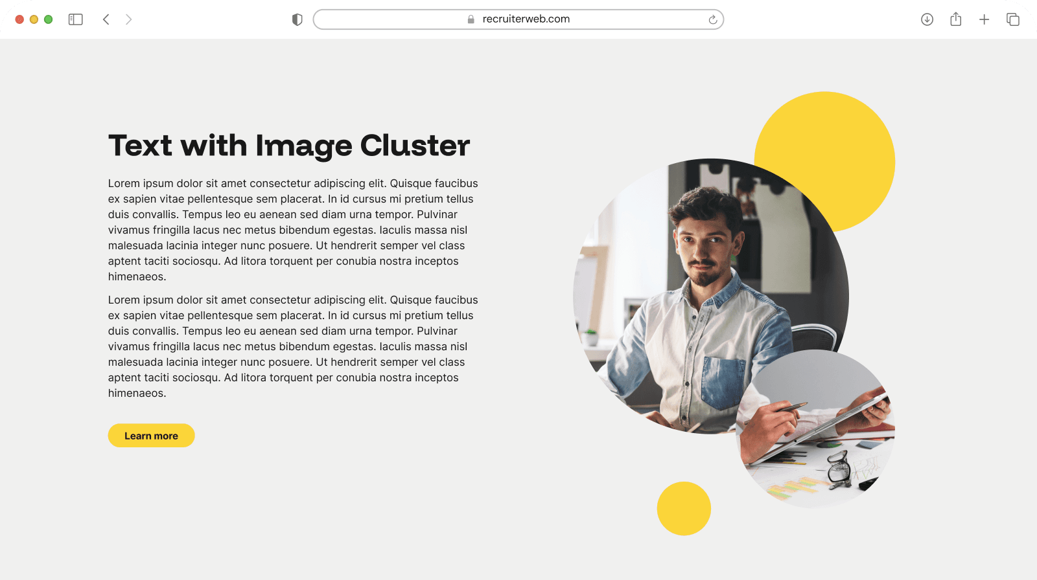The width and height of the screenshot is (1037, 580).
Task: Click the Text with Image Cluster heading
Action: (289, 145)
